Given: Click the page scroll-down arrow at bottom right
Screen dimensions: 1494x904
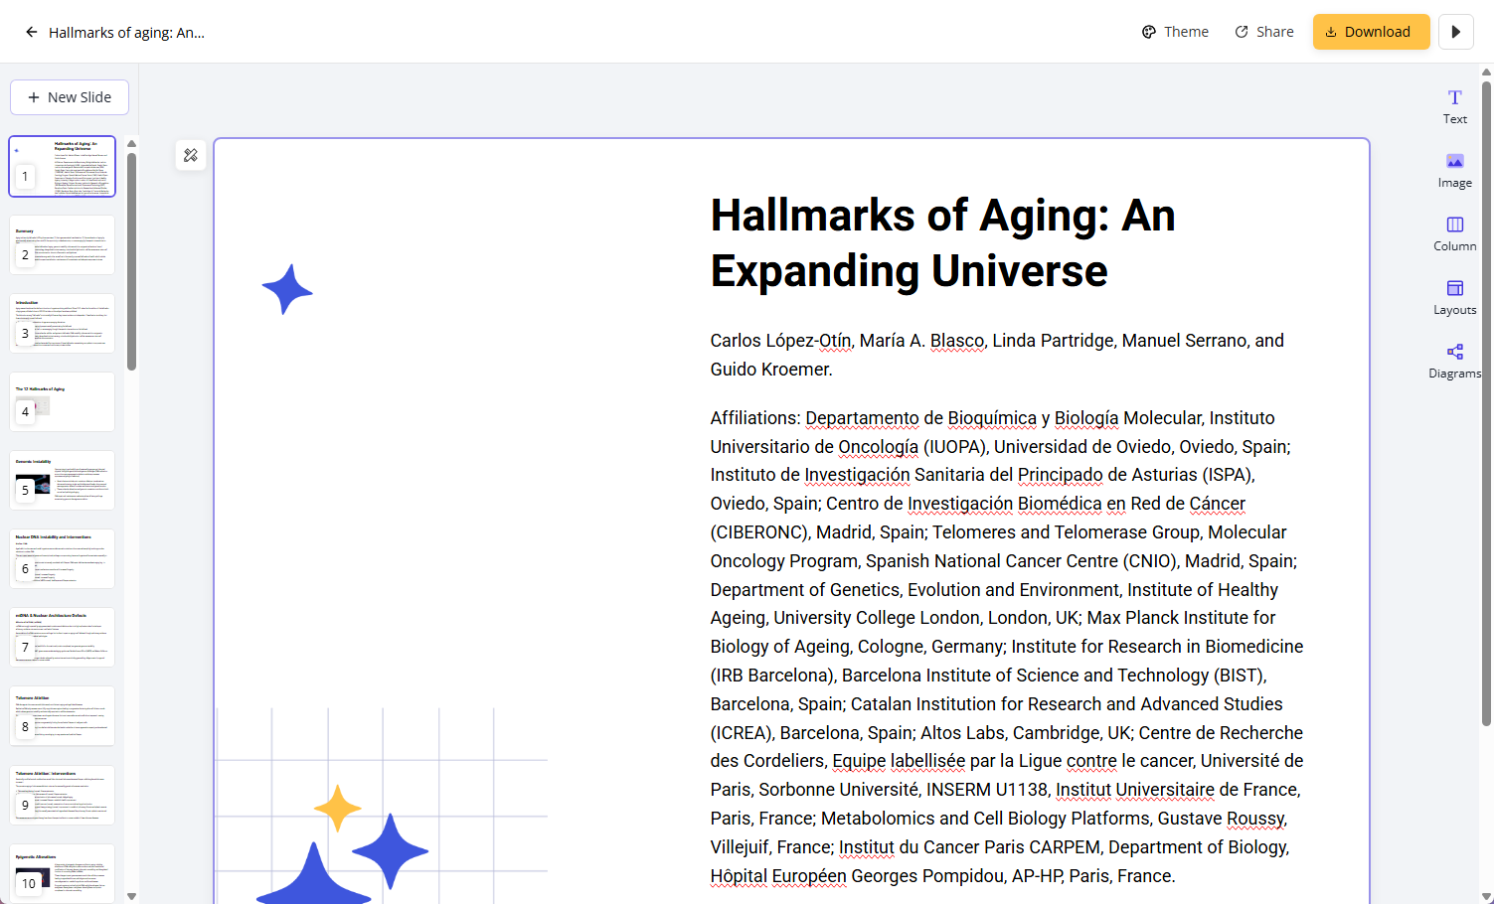Looking at the screenshot, I should coord(1487,896).
